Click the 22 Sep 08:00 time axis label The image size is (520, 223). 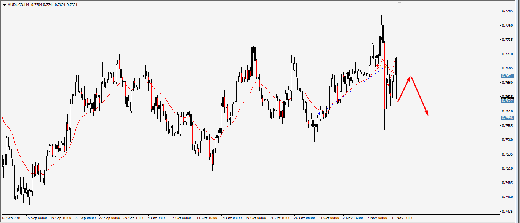85,218
